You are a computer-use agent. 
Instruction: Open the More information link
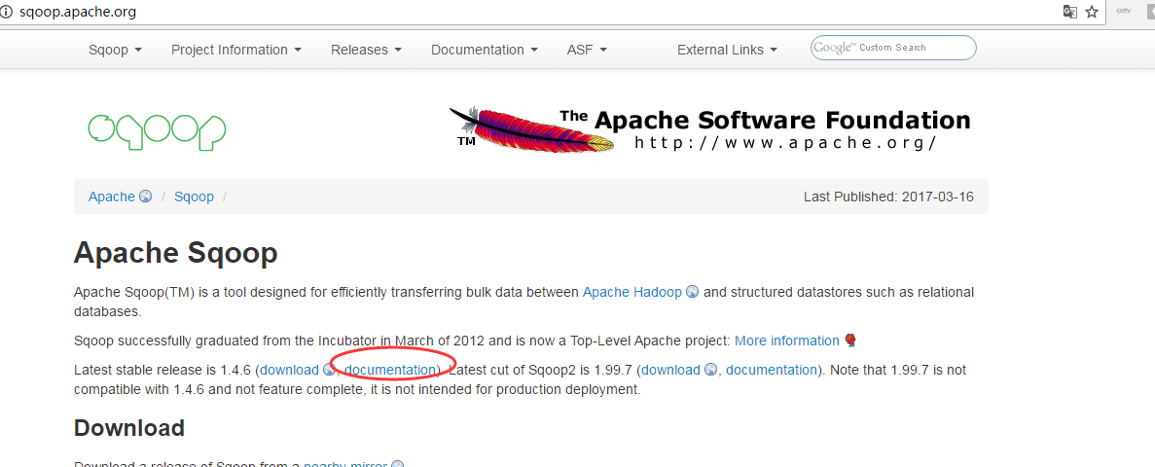pyautogui.click(x=786, y=341)
